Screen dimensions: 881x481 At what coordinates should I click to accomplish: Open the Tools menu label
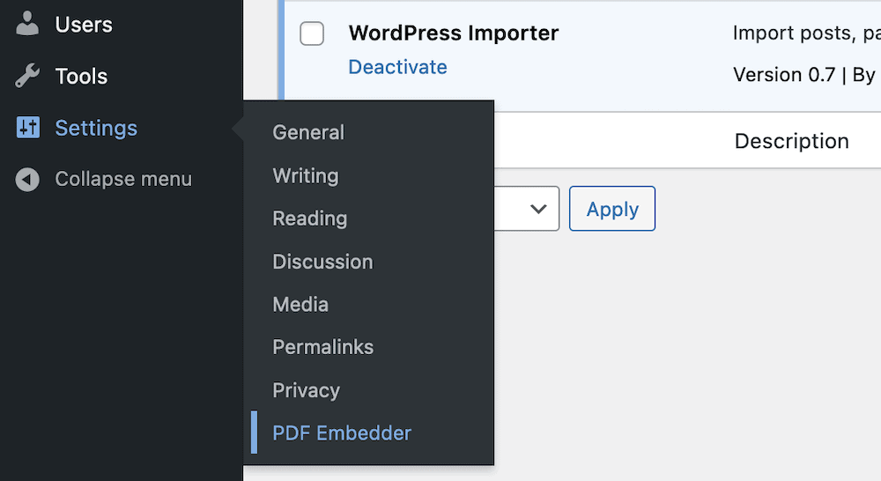[x=81, y=77]
